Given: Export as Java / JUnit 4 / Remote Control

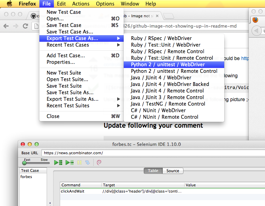Looking at the screenshot, I should pos(174,91).
